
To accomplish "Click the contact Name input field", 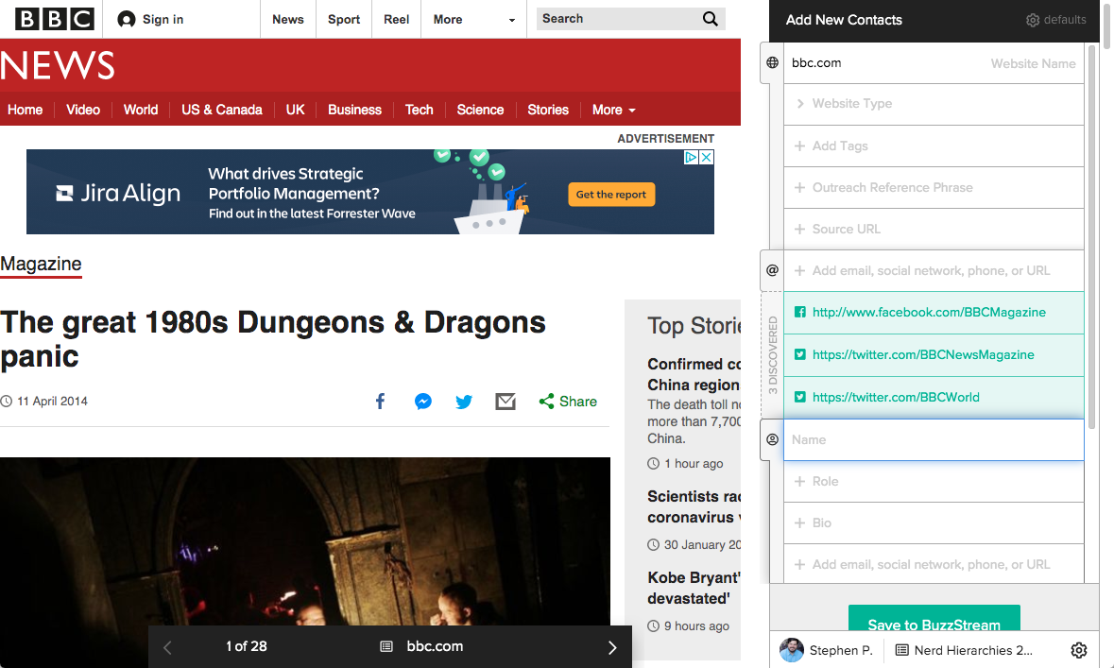I will pyautogui.click(x=934, y=440).
